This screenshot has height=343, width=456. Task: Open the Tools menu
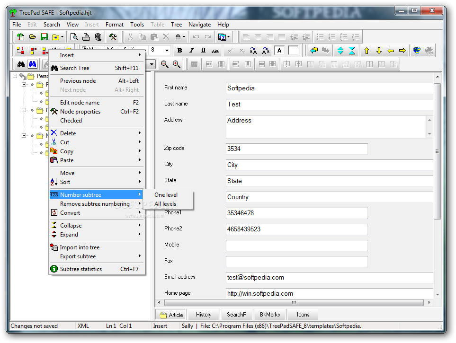[137, 25]
